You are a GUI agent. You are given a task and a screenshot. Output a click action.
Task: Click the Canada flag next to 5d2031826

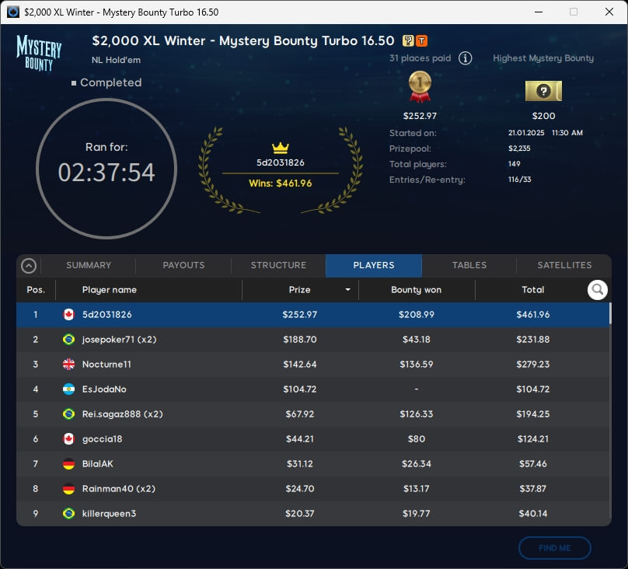[69, 314]
